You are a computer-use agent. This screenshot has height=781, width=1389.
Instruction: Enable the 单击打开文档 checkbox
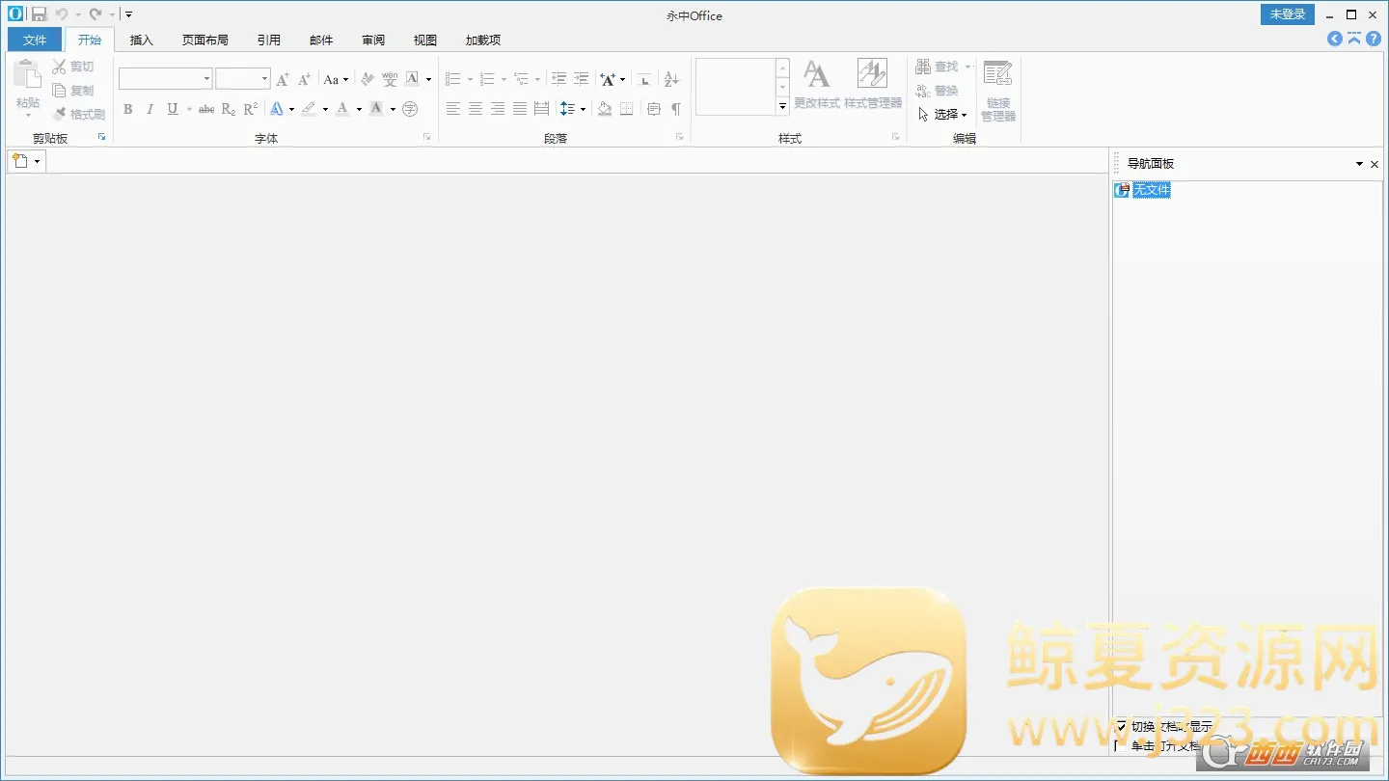[x=1121, y=745]
